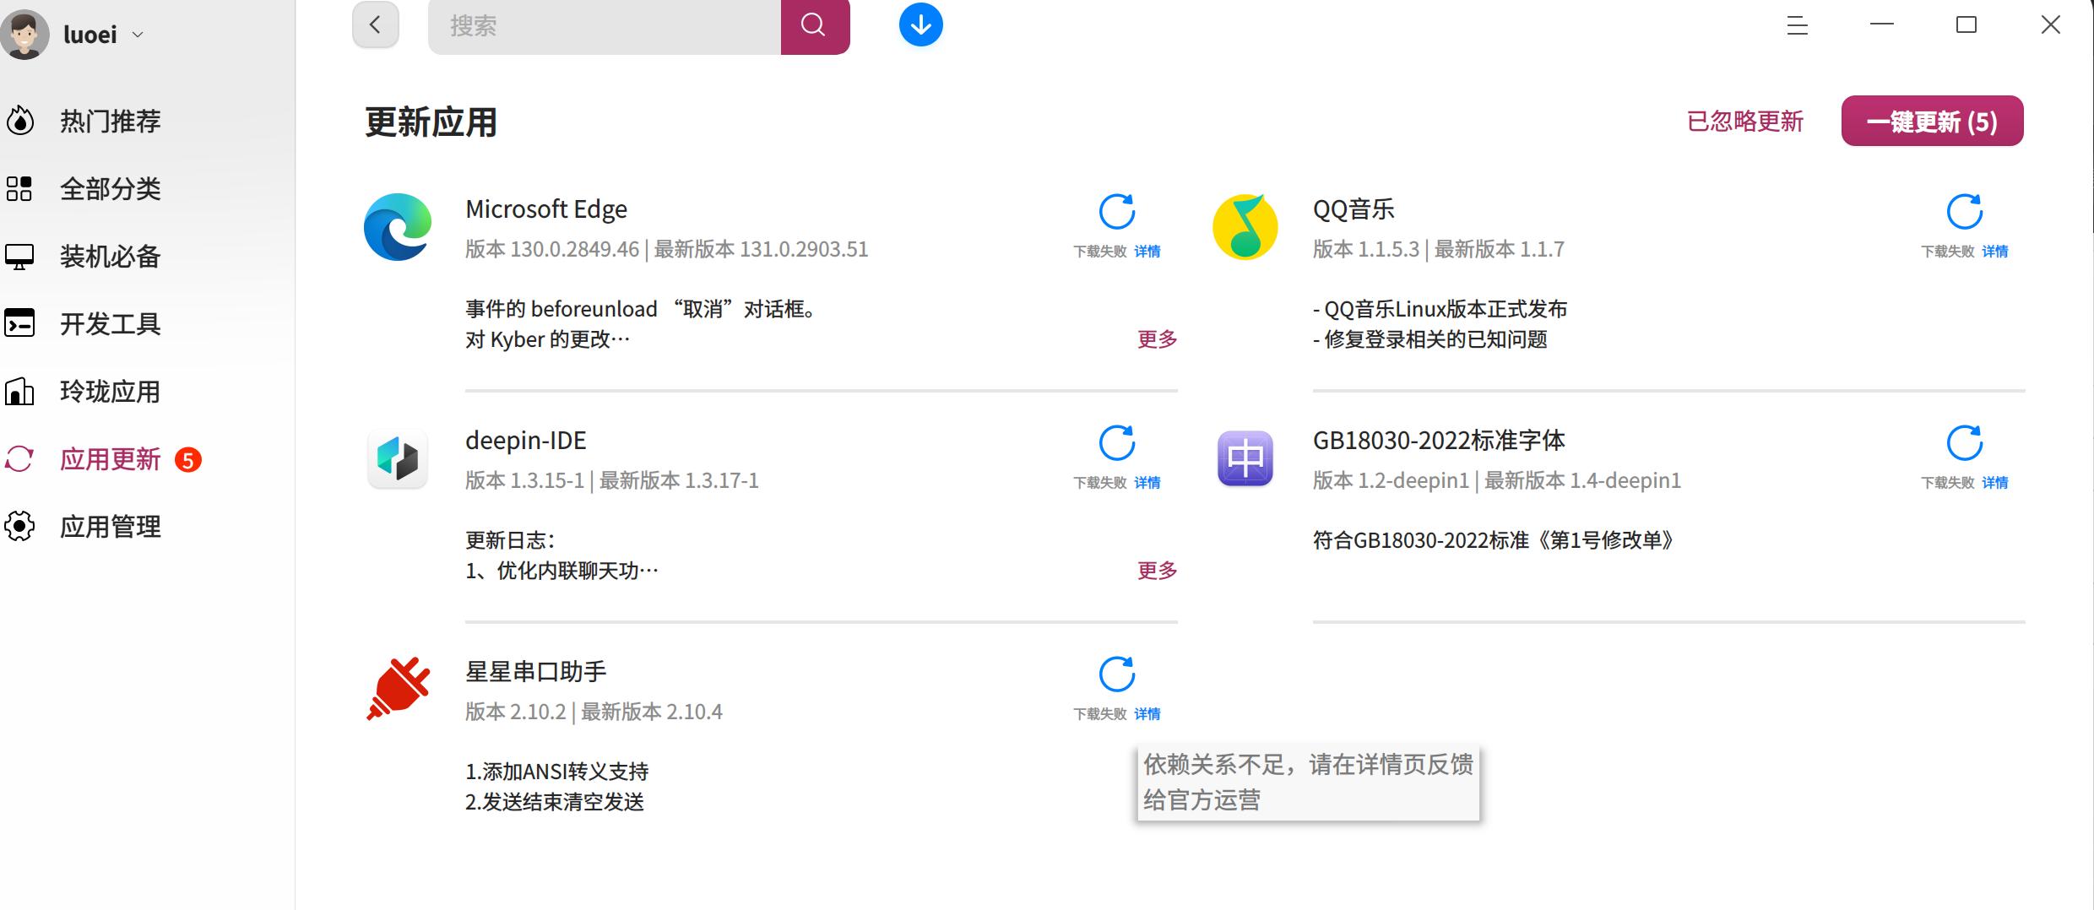Click the red 5 badge on 应用更新

tap(188, 460)
